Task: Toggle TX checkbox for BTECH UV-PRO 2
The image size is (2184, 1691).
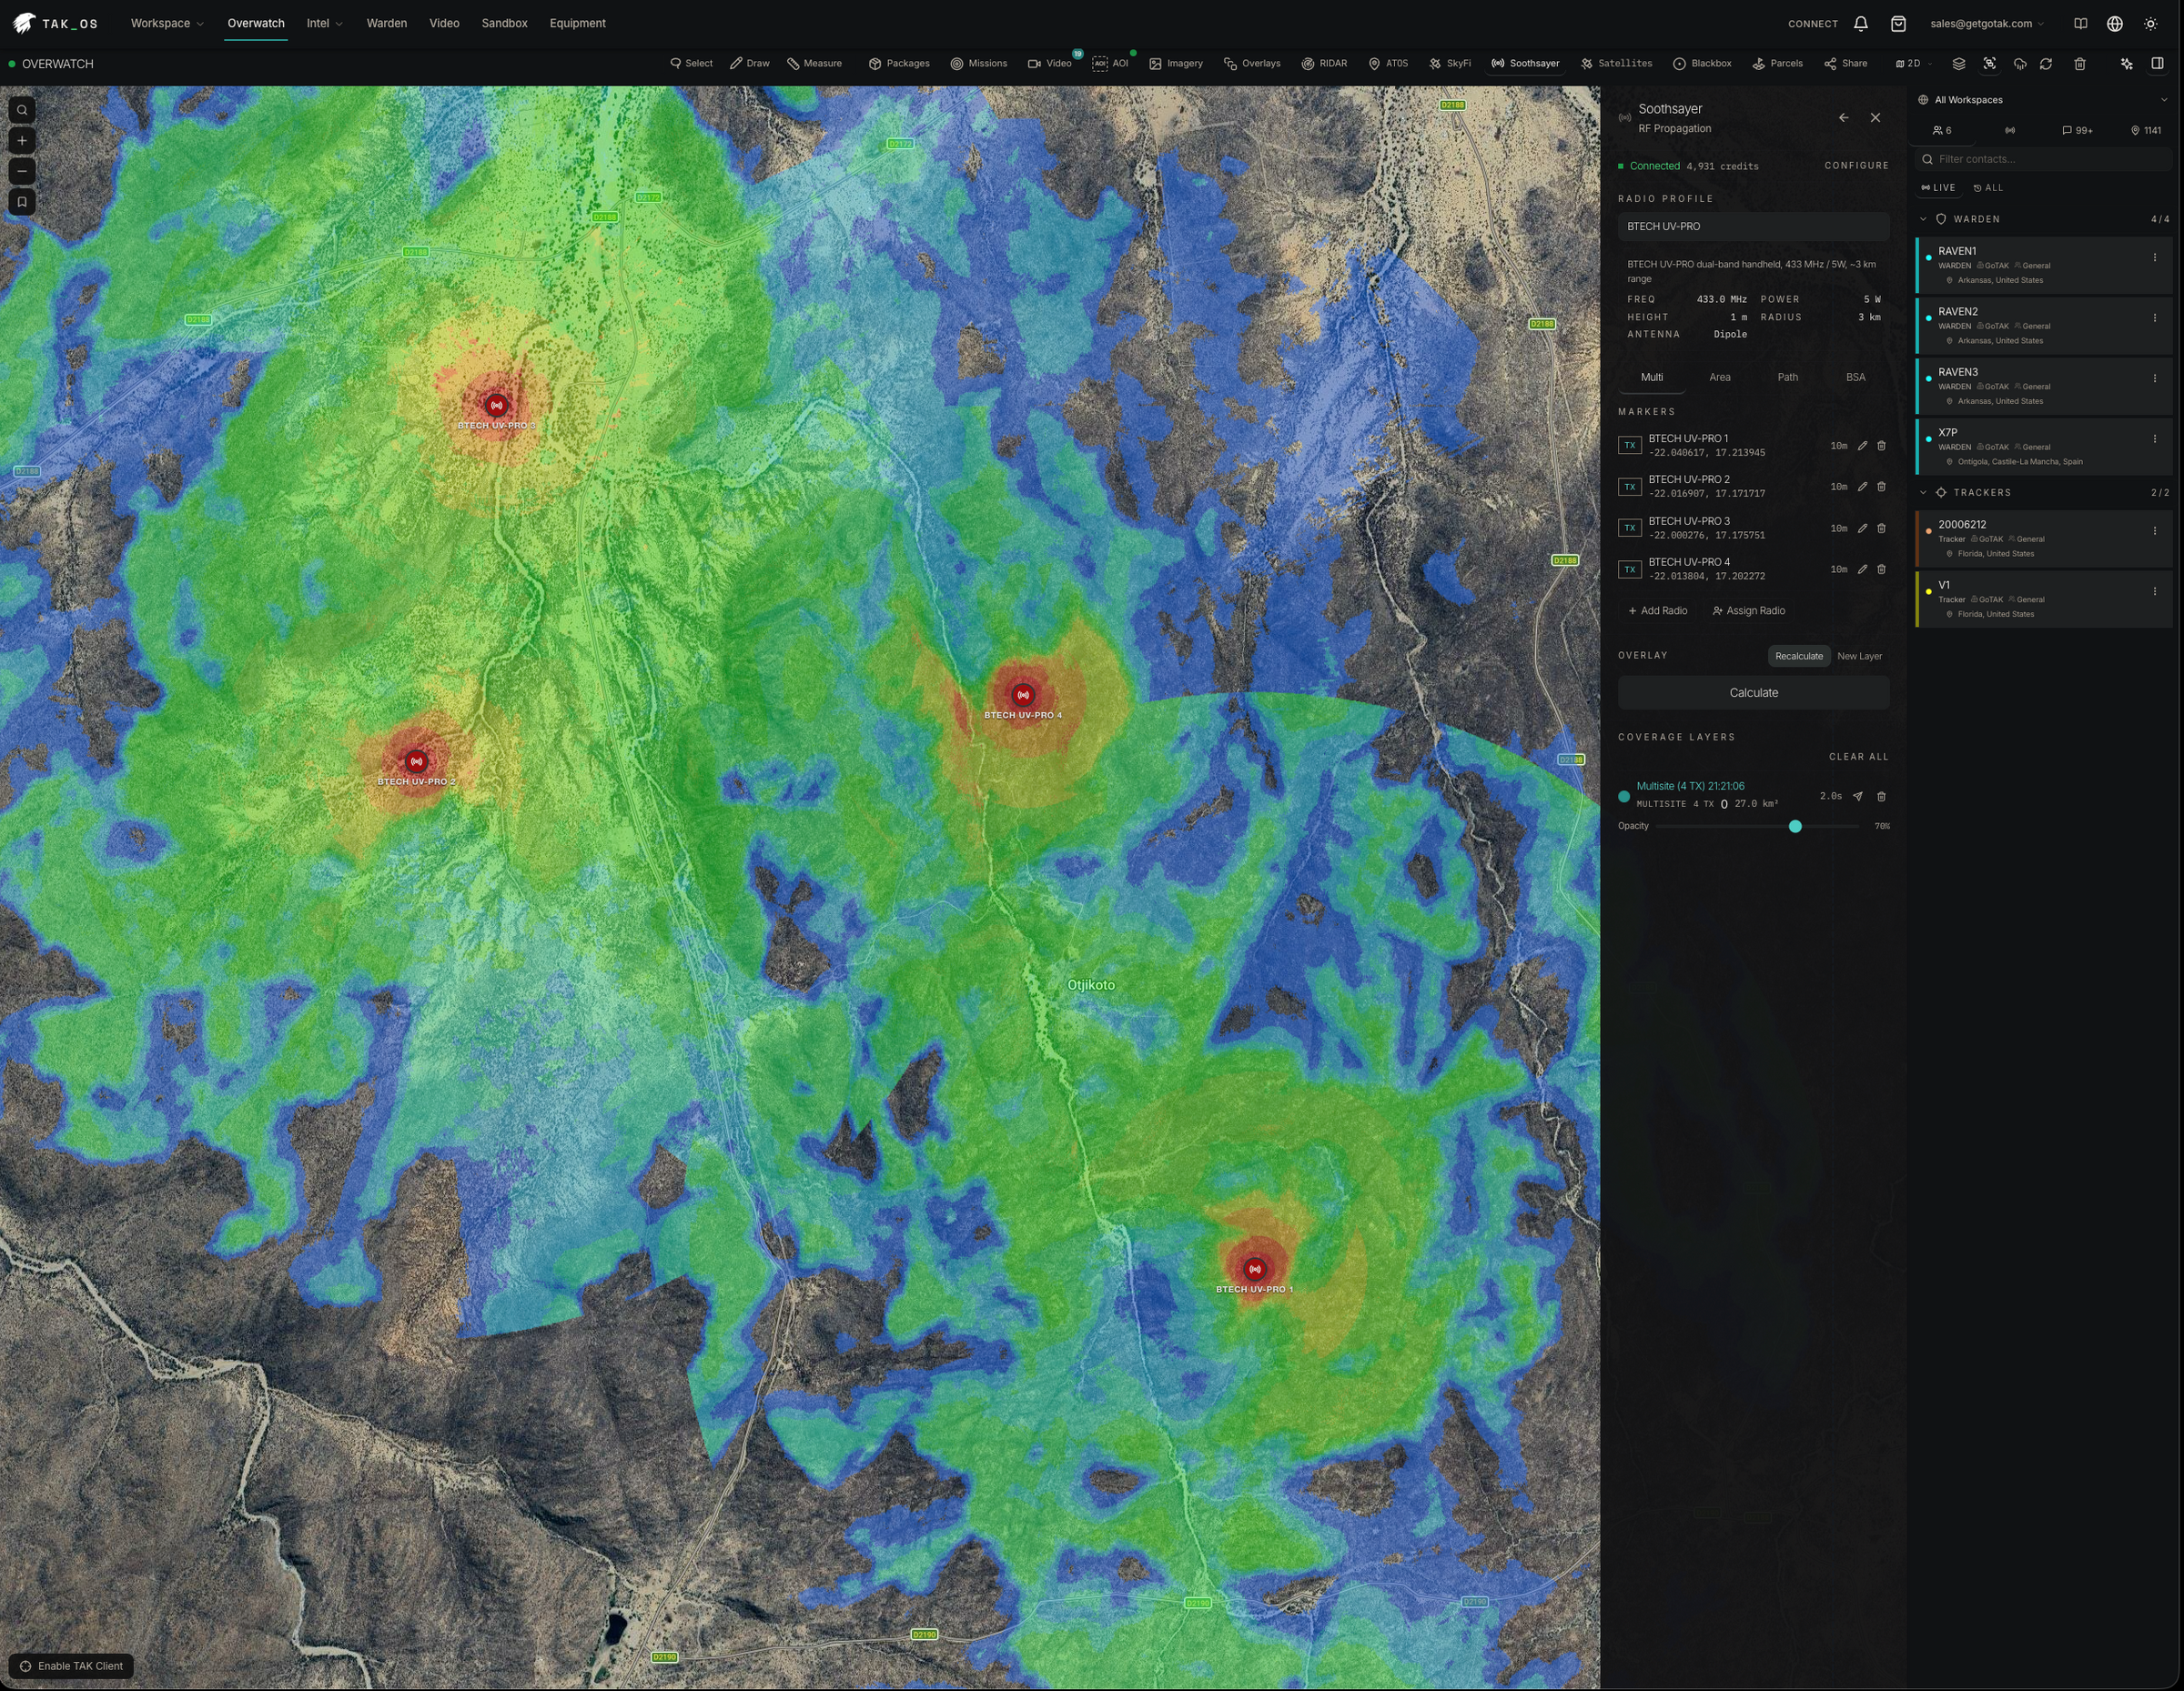Action: 1630,487
